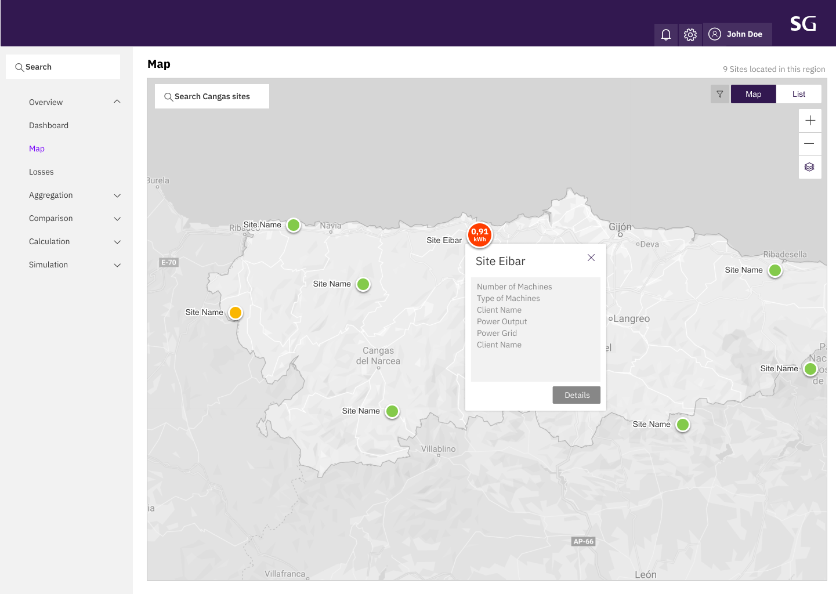Switch to List view
Screen dimensions: 836x594
(x=799, y=94)
